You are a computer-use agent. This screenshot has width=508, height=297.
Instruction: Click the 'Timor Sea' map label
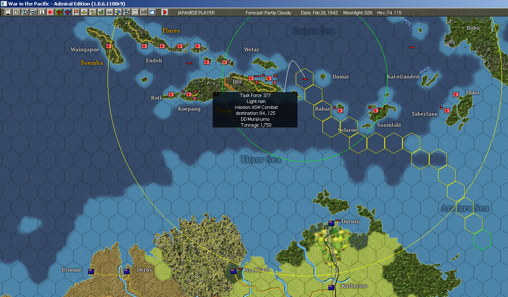point(261,159)
